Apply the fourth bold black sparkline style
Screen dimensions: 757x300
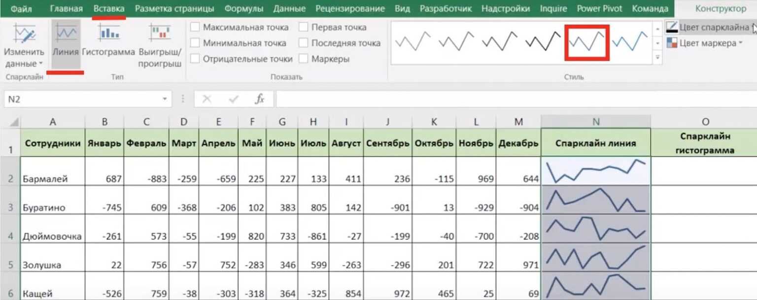[x=543, y=42]
